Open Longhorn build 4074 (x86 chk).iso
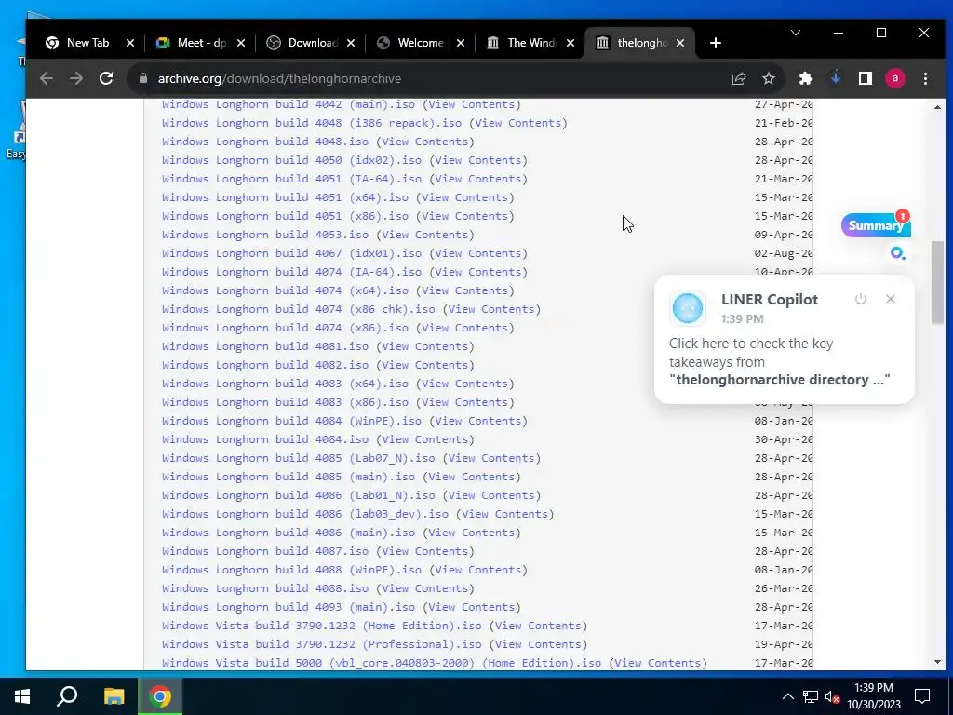Viewport: 953px width, 715px height. coord(299,309)
